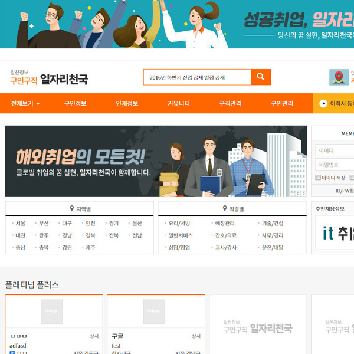The image size is (354, 354).
Task: Open 교사/강사 job category
Action: 226,247
